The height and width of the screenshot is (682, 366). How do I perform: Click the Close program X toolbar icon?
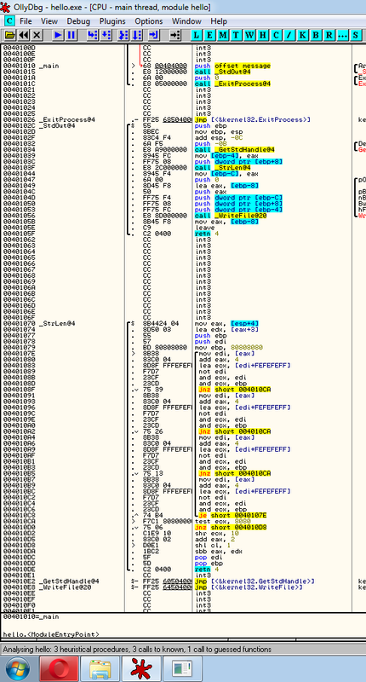click(x=37, y=35)
